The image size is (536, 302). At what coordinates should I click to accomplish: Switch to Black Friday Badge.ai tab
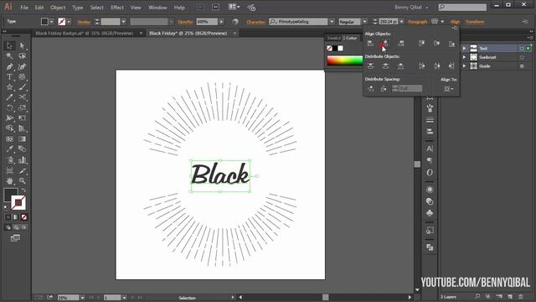point(85,34)
